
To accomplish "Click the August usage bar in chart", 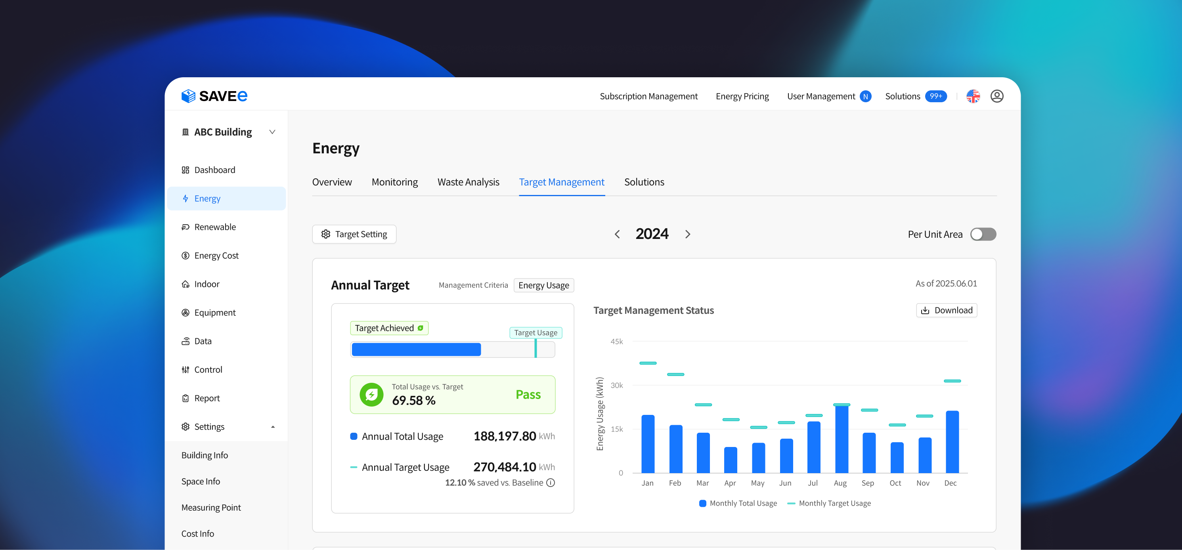I will tap(842, 439).
